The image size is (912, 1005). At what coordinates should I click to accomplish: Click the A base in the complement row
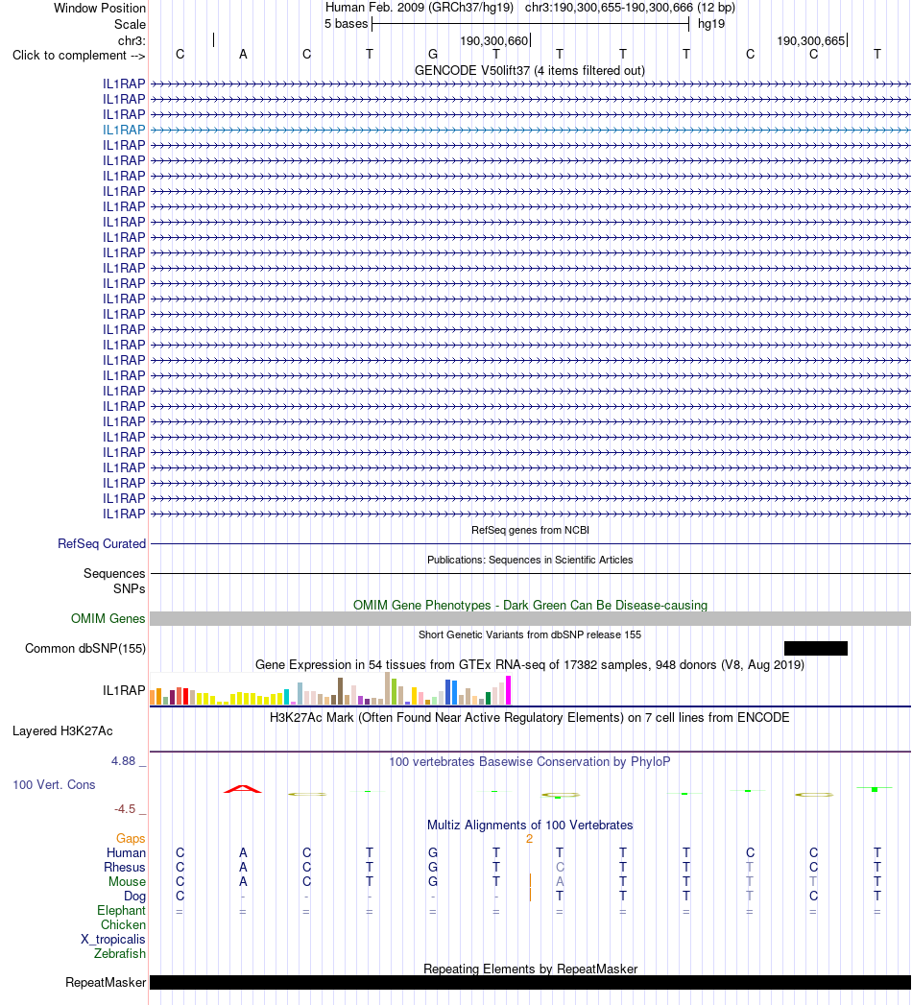243,54
